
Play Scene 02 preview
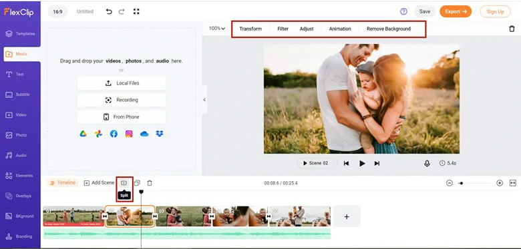coord(315,163)
